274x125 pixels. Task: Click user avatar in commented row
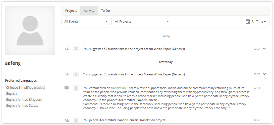coord(76,88)
